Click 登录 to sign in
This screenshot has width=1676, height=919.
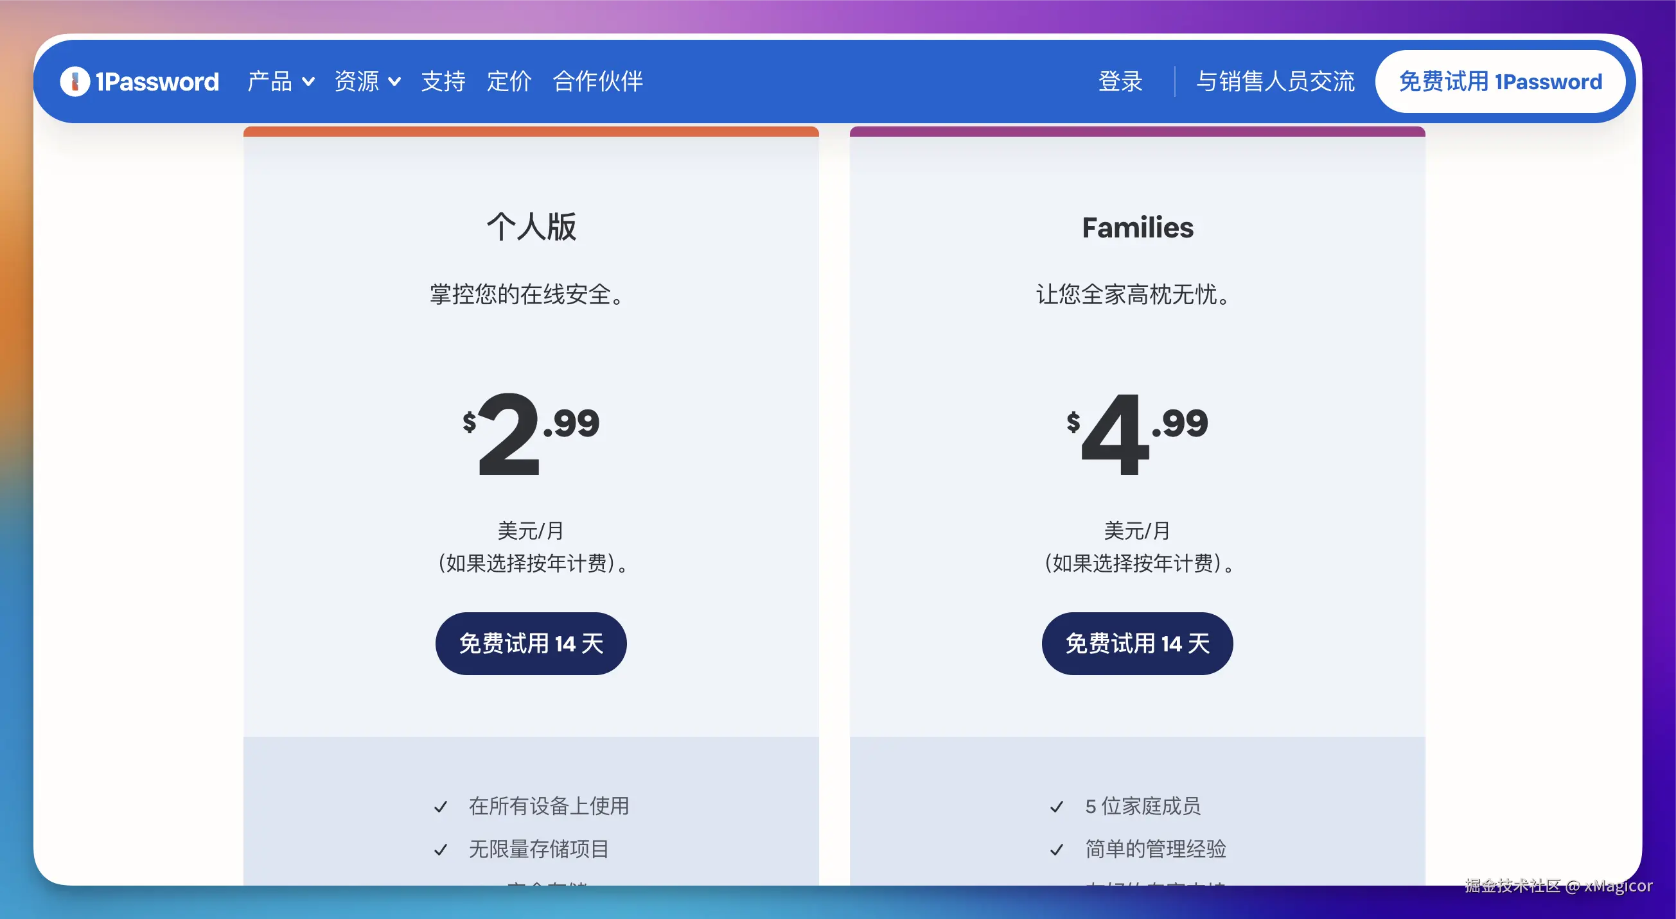(1120, 82)
